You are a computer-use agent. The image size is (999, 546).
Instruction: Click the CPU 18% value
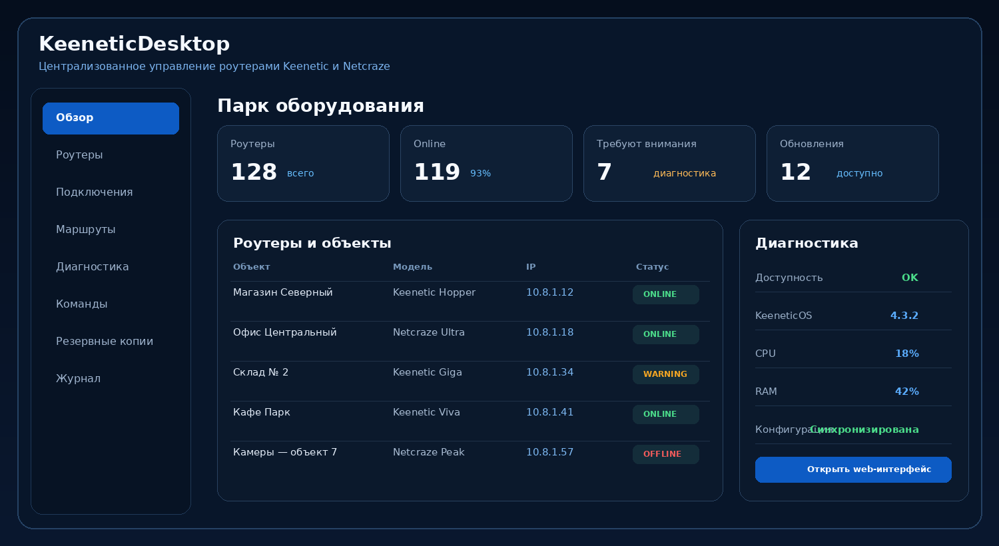[907, 354]
